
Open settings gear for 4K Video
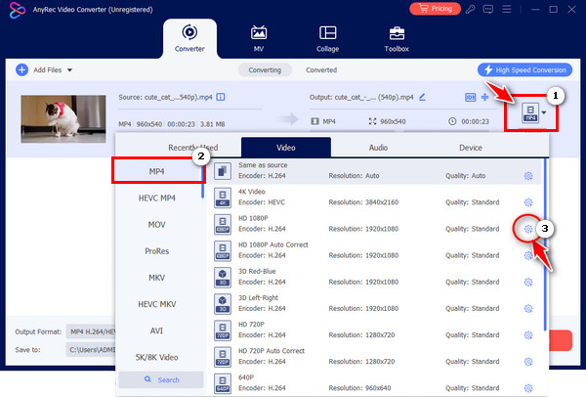point(528,202)
